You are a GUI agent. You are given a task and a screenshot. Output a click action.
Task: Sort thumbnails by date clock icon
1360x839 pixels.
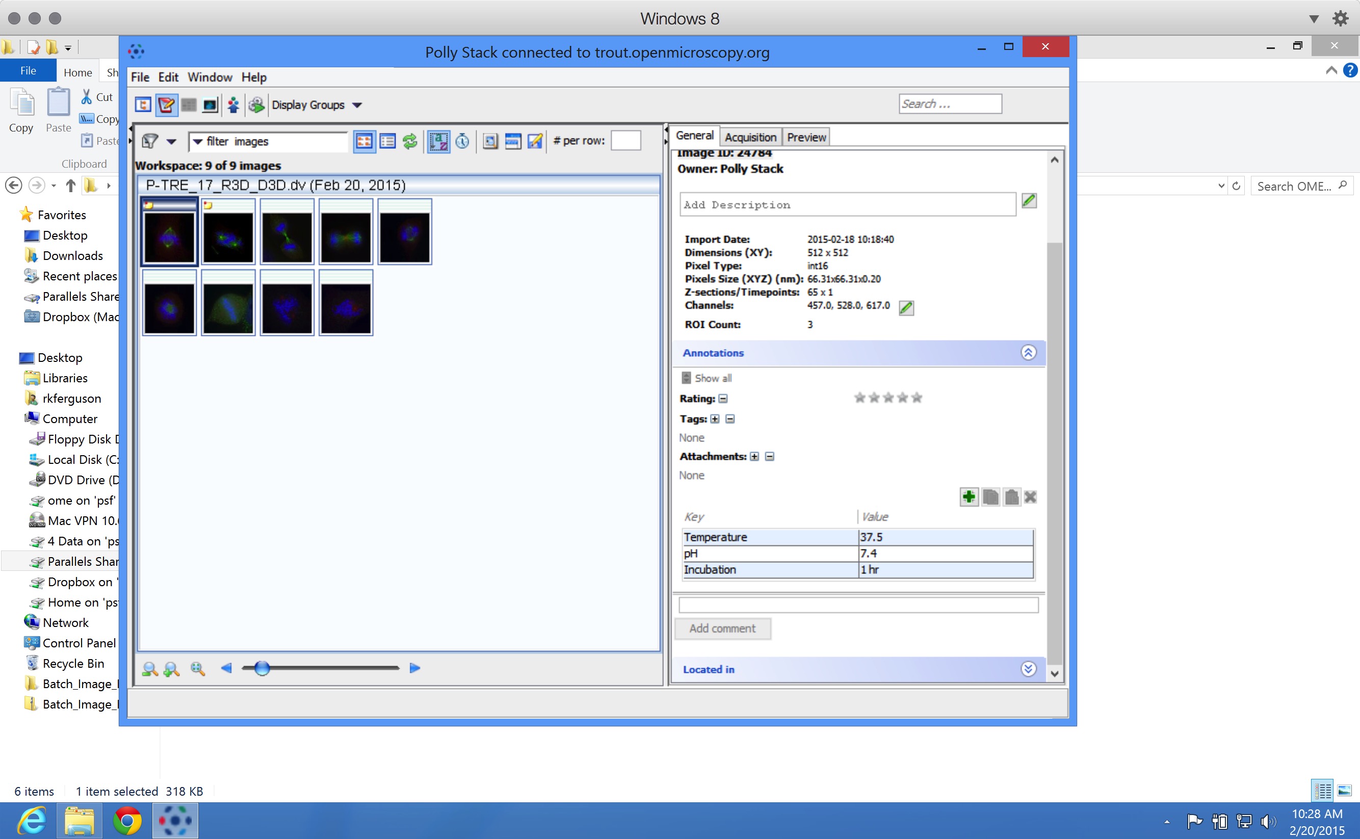462,142
